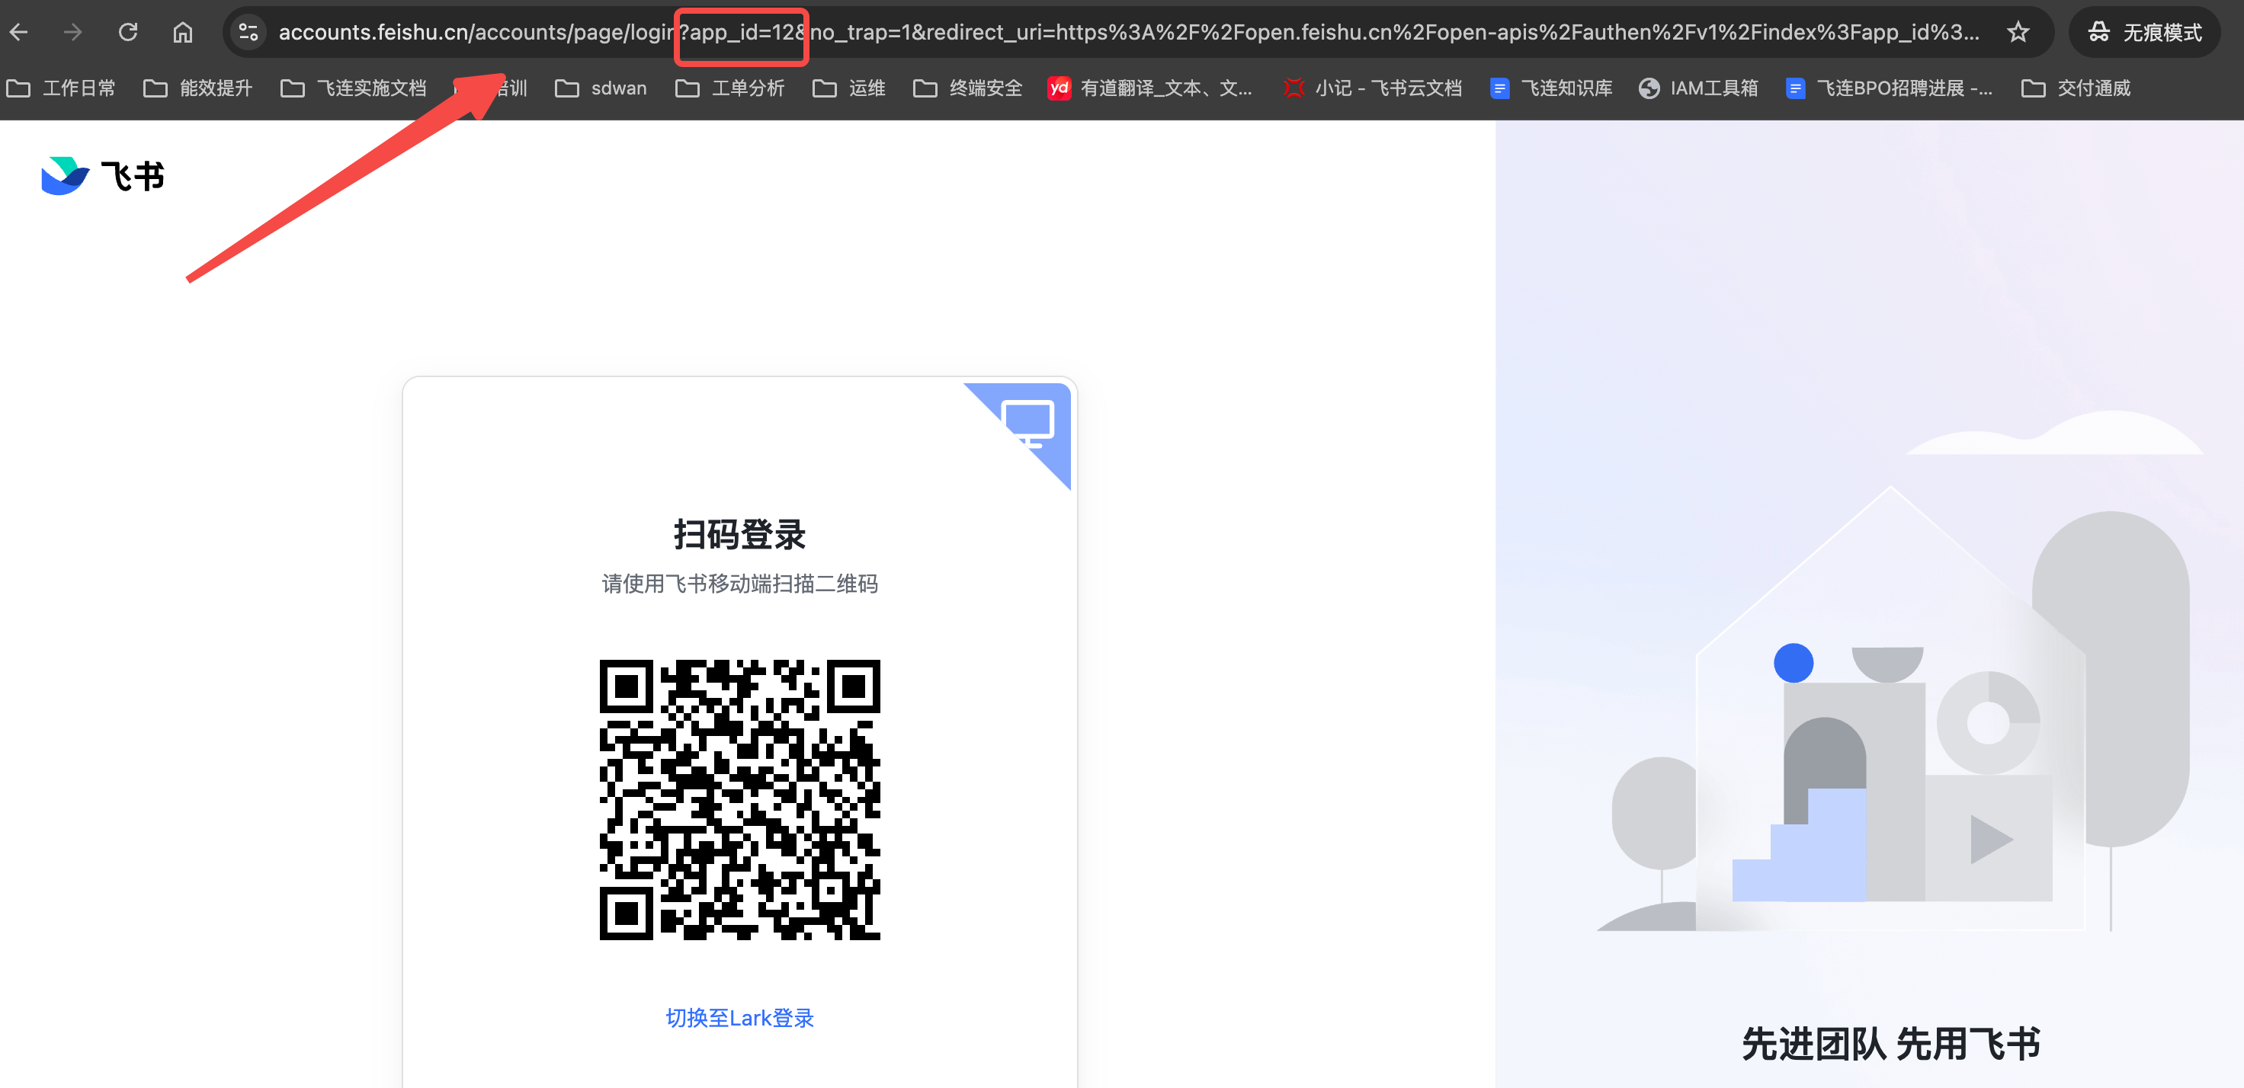Click the 切换至Lark登录 link

(x=739, y=1017)
